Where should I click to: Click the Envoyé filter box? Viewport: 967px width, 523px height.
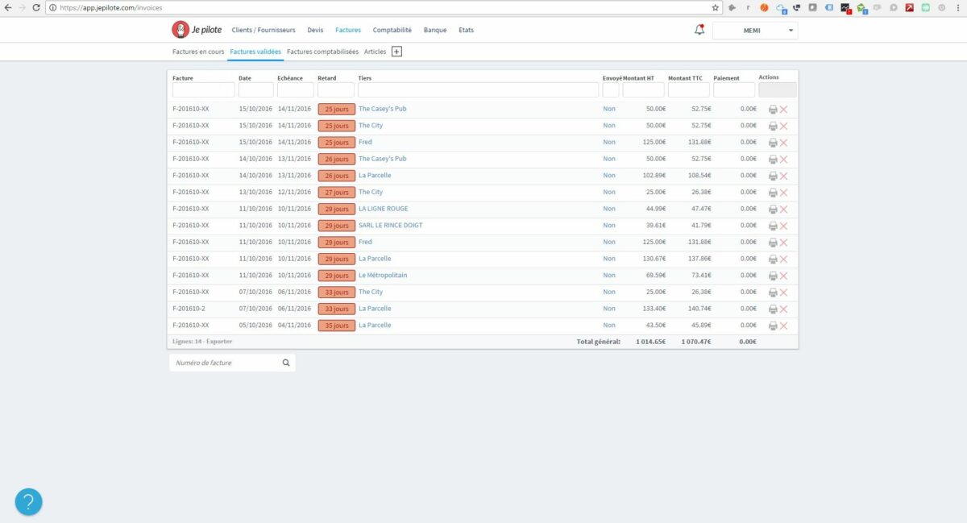[x=610, y=90]
